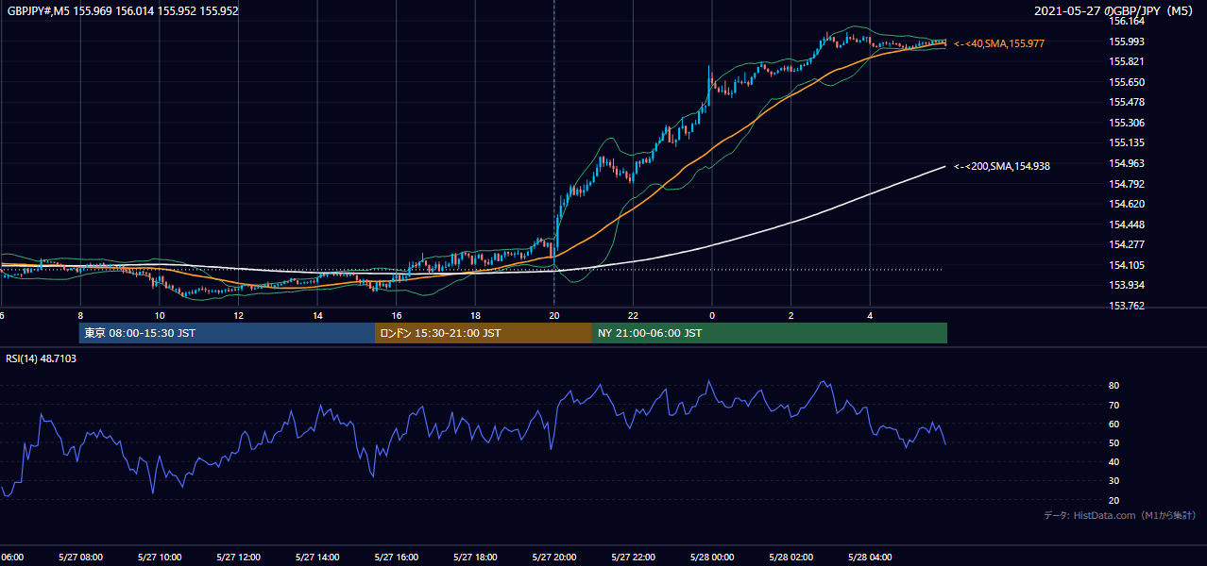Click the 東京 08:00-15:30 JST session bar

(x=227, y=333)
